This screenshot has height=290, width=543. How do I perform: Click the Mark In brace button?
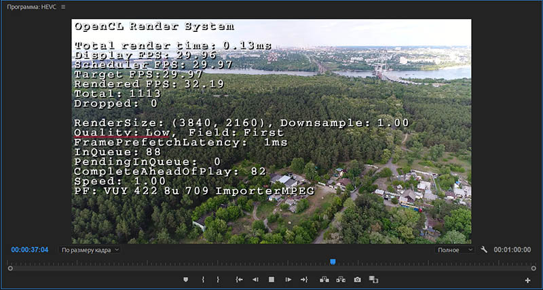[x=203, y=280]
